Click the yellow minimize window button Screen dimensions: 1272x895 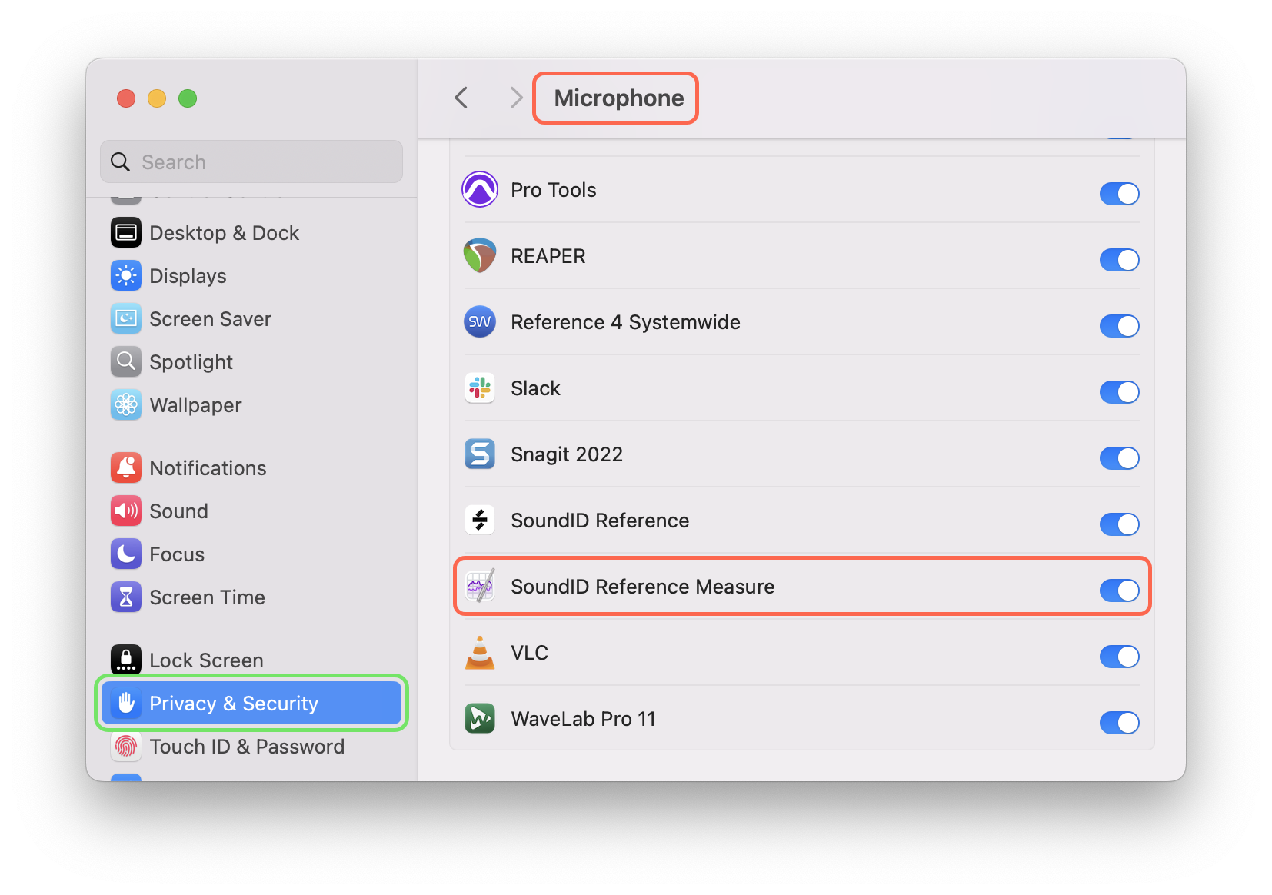pyautogui.click(x=157, y=98)
